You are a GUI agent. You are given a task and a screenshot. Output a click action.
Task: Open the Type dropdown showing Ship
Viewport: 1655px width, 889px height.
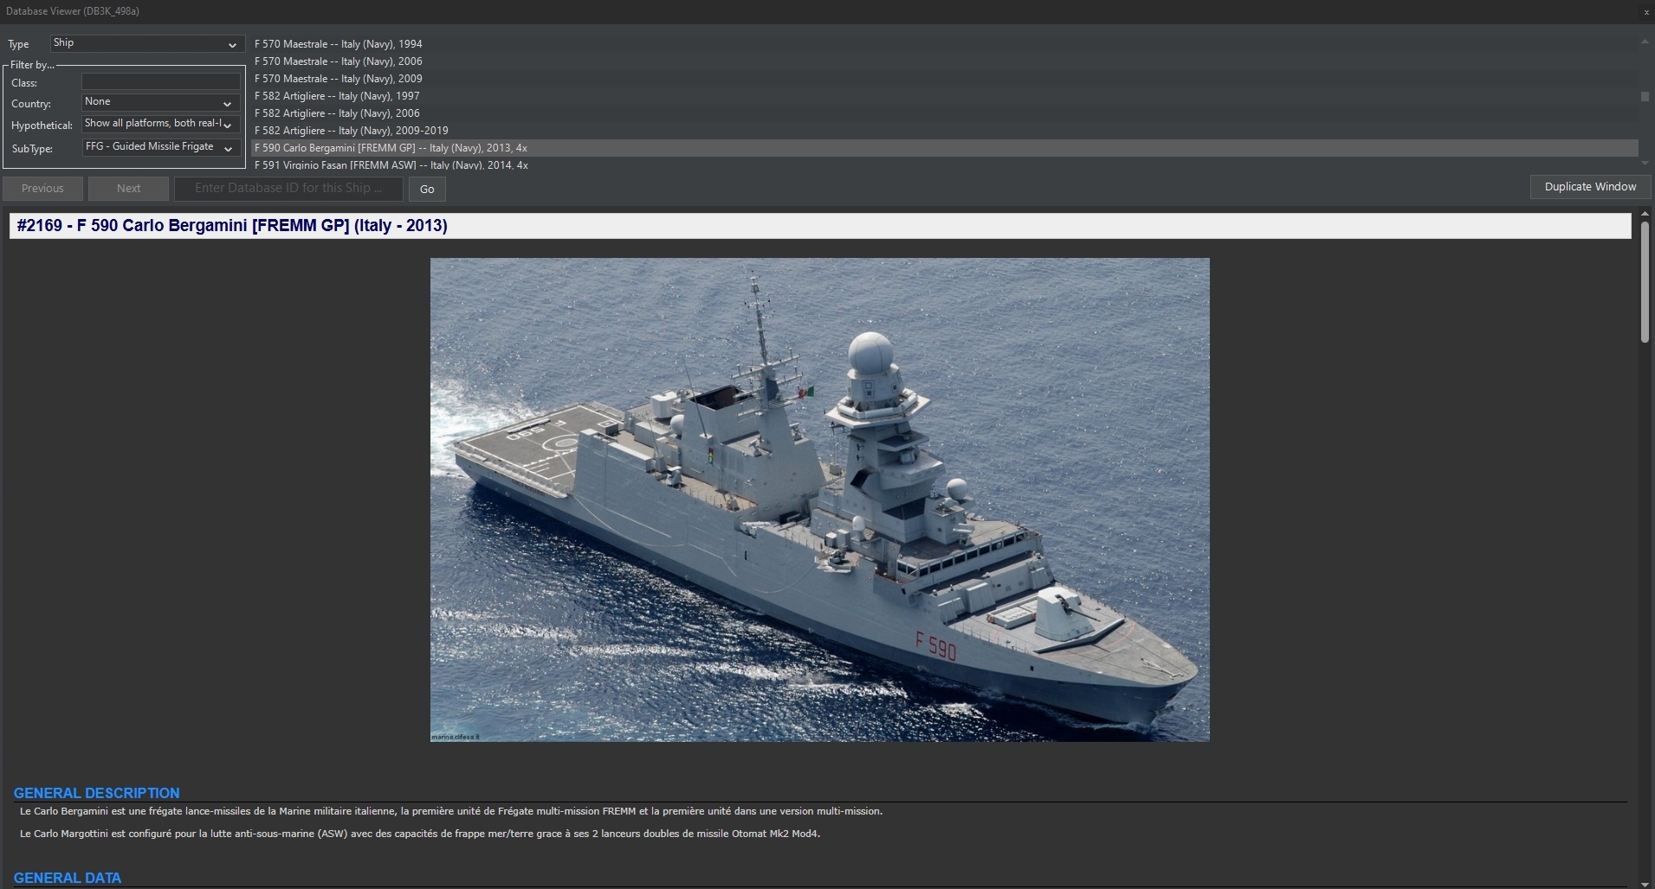pos(145,43)
